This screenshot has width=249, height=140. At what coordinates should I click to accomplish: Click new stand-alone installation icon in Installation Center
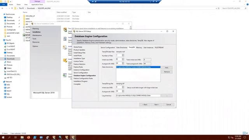pos(65,30)
